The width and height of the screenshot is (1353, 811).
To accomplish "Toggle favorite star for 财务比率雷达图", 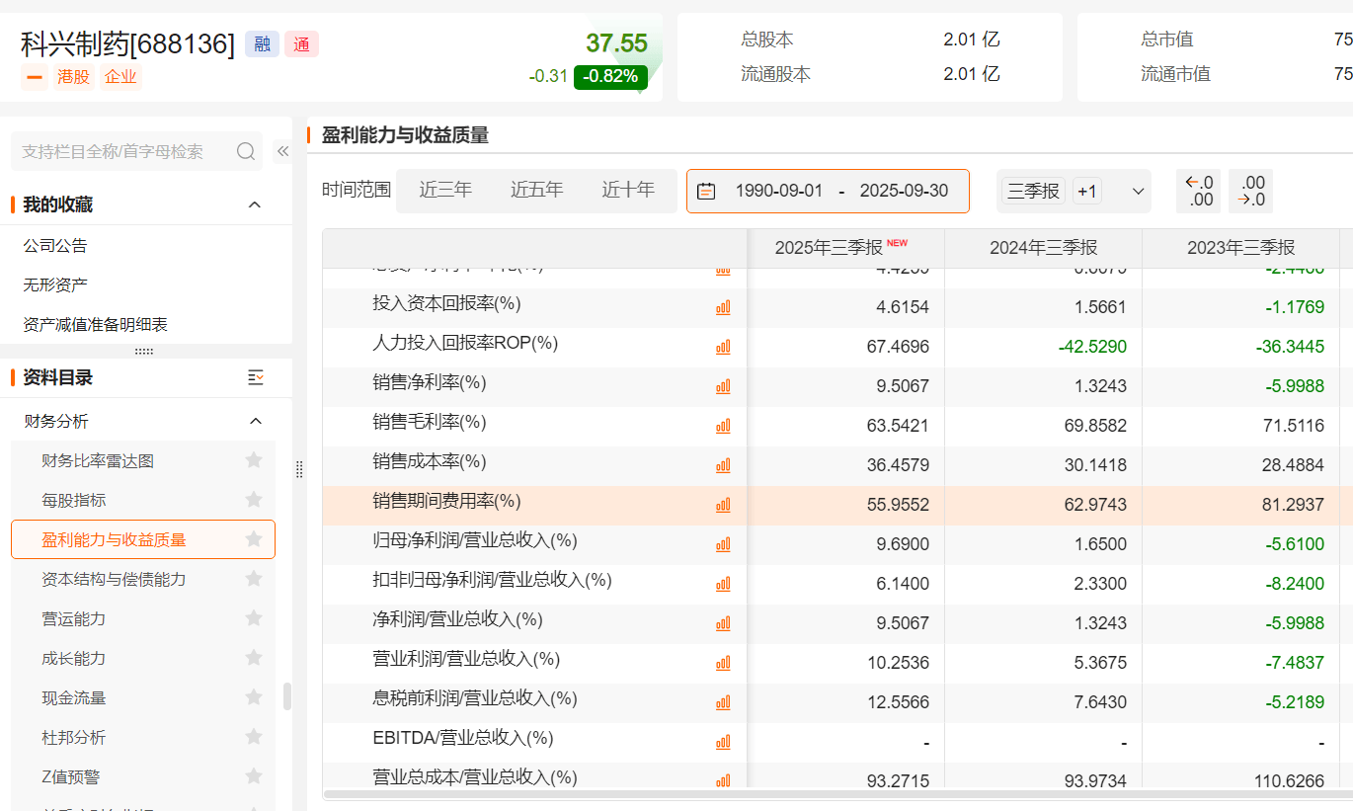I will (x=254, y=460).
